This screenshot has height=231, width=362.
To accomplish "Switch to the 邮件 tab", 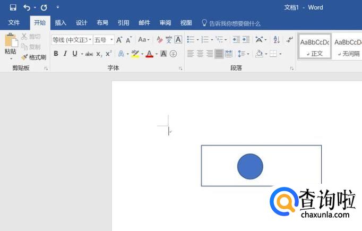I will tap(144, 23).
